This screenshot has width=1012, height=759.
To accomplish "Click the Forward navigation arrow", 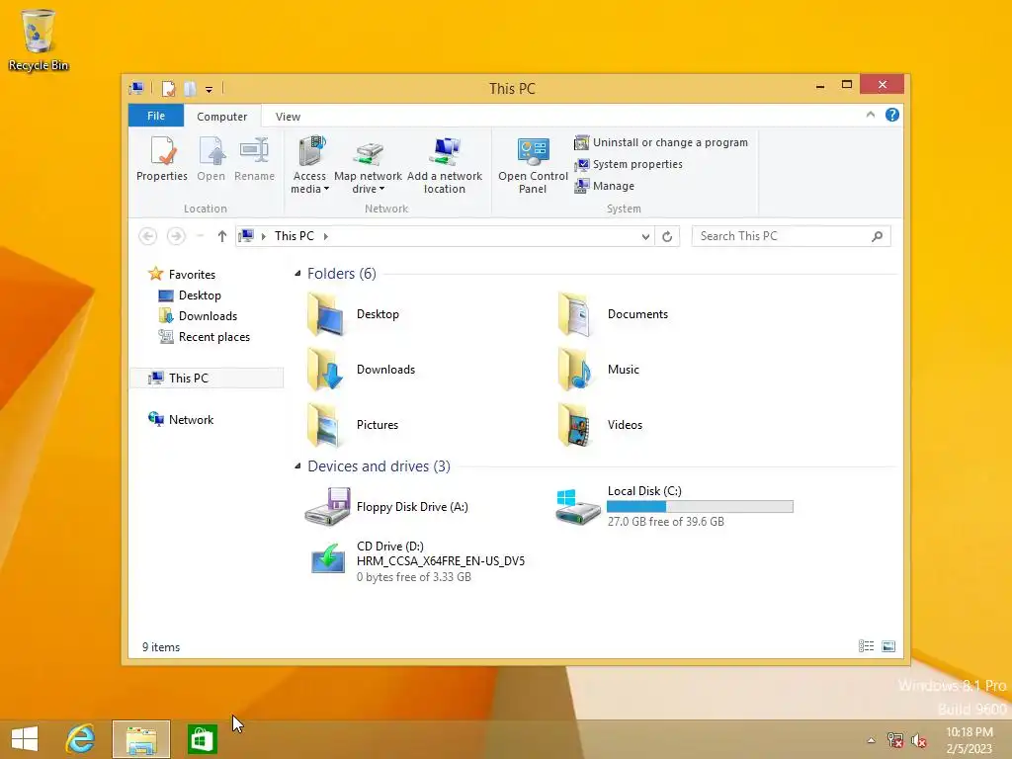I will click(176, 236).
